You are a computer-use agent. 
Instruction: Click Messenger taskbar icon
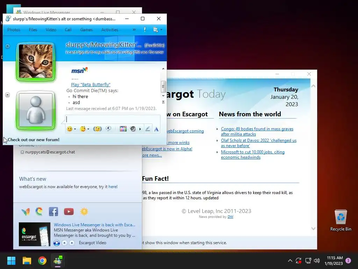(58, 261)
